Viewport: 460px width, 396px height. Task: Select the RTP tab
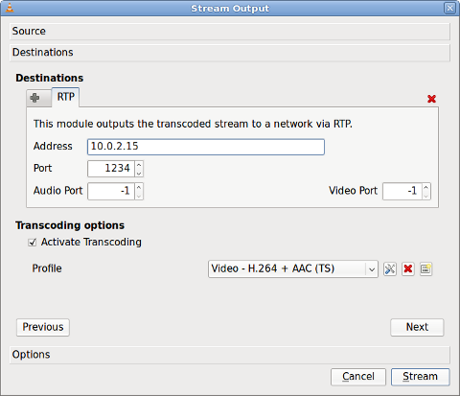pyautogui.click(x=65, y=97)
